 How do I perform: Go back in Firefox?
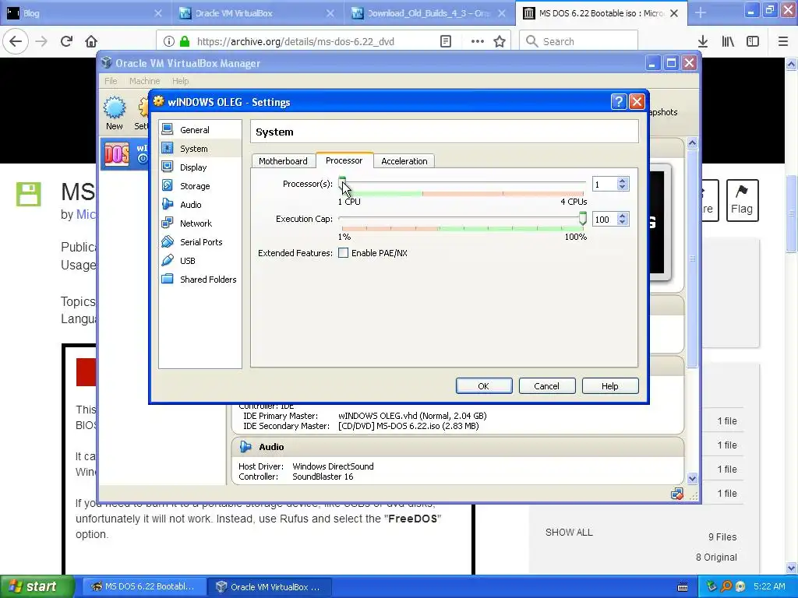[x=16, y=41]
